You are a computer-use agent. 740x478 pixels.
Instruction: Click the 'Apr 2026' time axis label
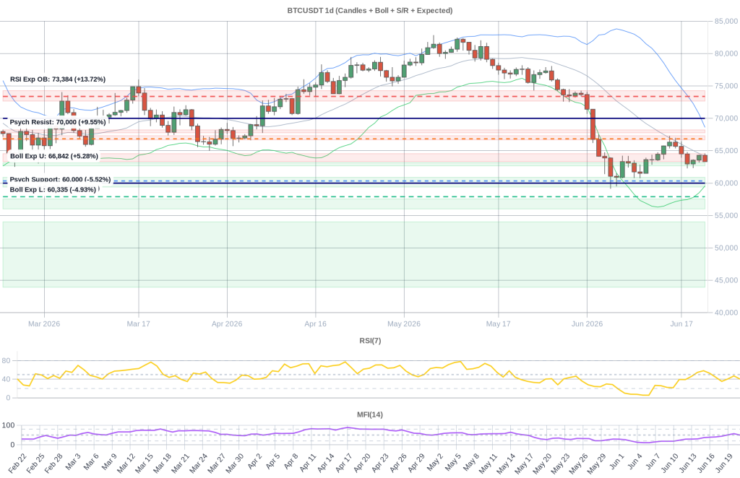pyautogui.click(x=227, y=324)
